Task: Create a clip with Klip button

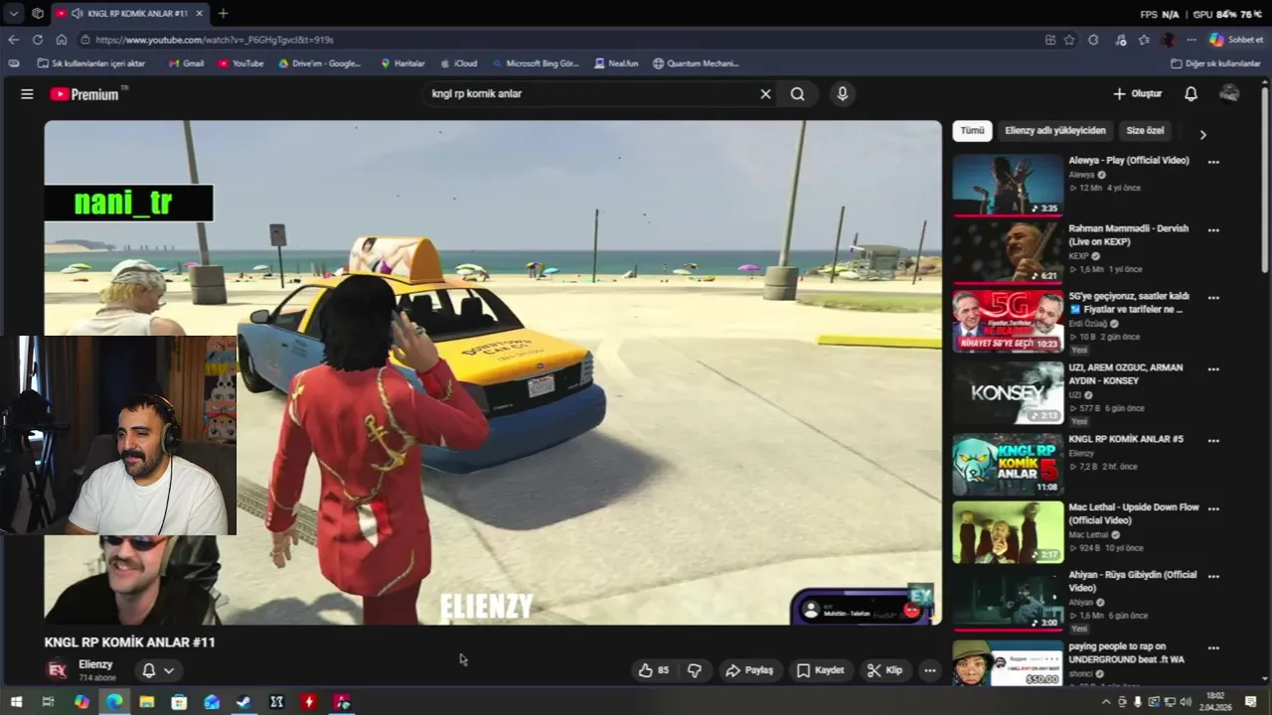Action: click(884, 670)
